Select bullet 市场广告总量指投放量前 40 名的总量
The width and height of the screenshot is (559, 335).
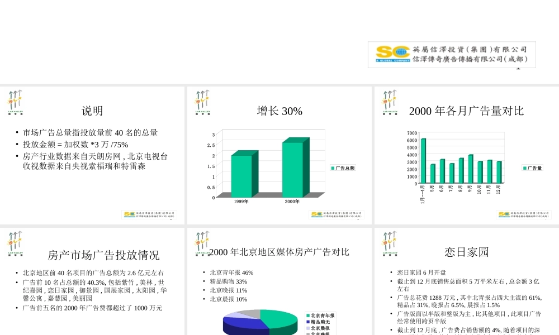(90, 133)
